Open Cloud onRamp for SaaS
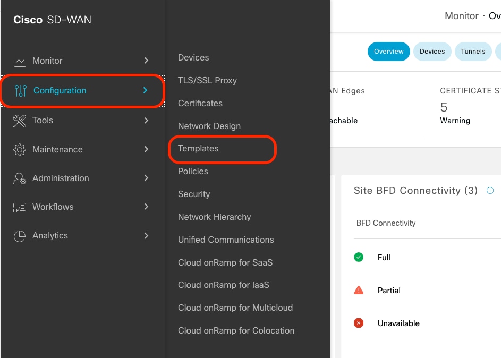Viewport: 501px width, 358px height. pyautogui.click(x=225, y=262)
